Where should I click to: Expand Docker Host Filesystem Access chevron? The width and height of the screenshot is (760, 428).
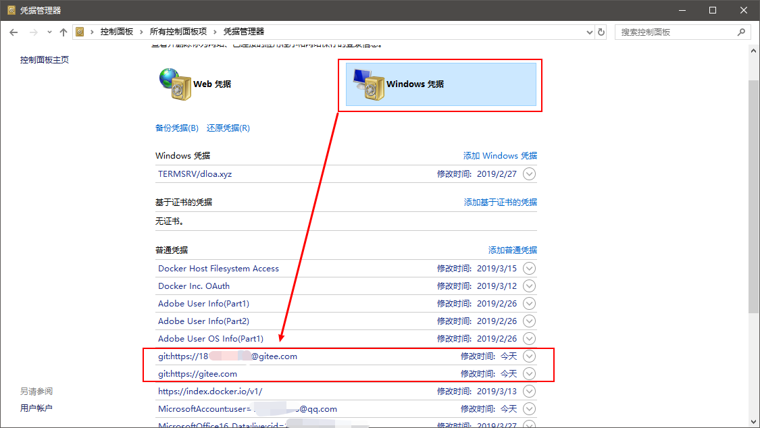coord(529,268)
